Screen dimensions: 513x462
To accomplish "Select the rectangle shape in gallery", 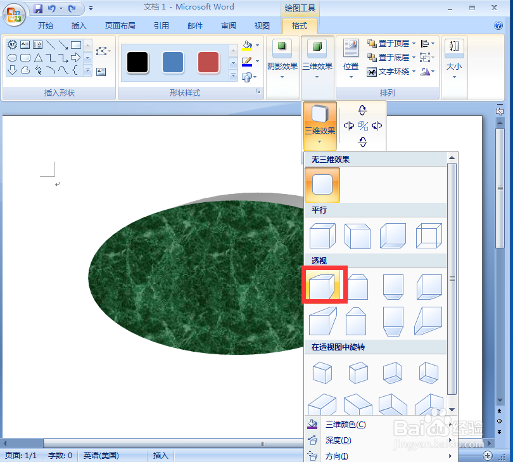I will pyautogui.click(x=76, y=44).
